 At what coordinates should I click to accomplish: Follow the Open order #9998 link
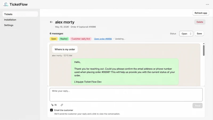103,39
